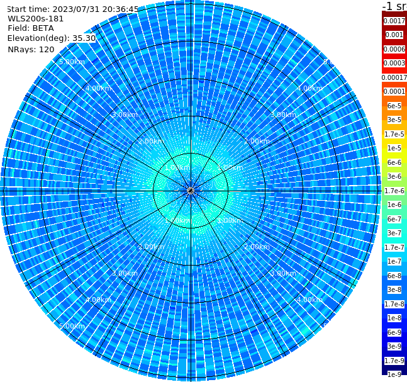Click the "Start time: 2023/07/31 20:36:45" header text

(72, 9)
